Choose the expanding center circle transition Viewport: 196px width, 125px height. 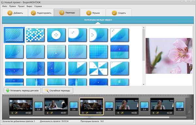pos(57,35)
